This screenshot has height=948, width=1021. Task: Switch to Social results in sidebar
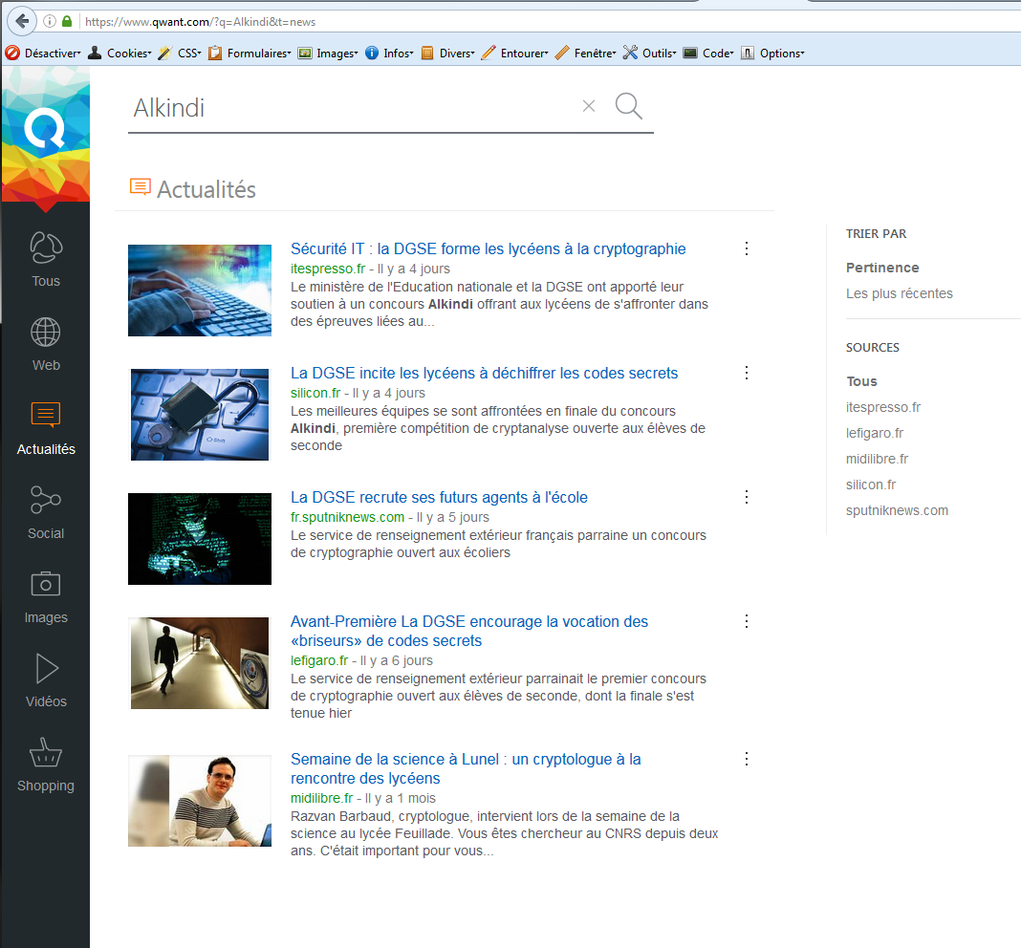tap(45, 512)
